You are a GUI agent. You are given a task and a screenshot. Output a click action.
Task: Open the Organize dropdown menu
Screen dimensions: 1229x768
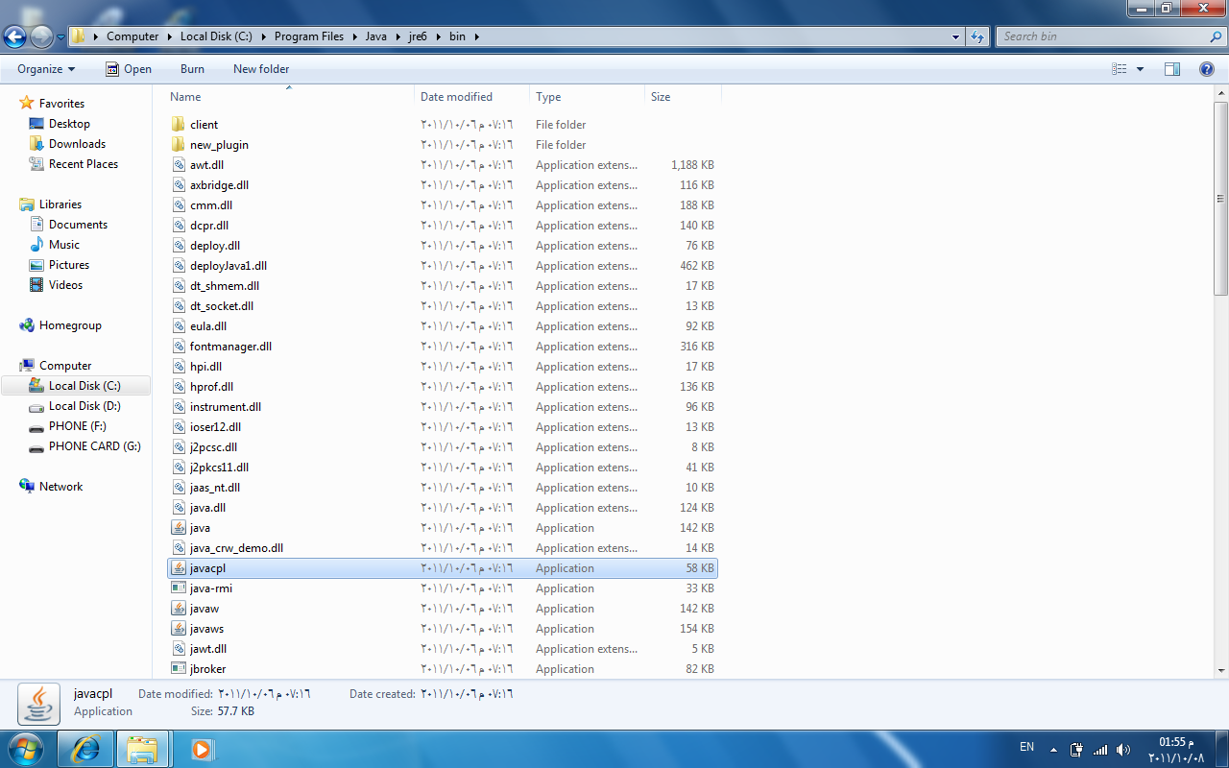(x=46, y=69)
